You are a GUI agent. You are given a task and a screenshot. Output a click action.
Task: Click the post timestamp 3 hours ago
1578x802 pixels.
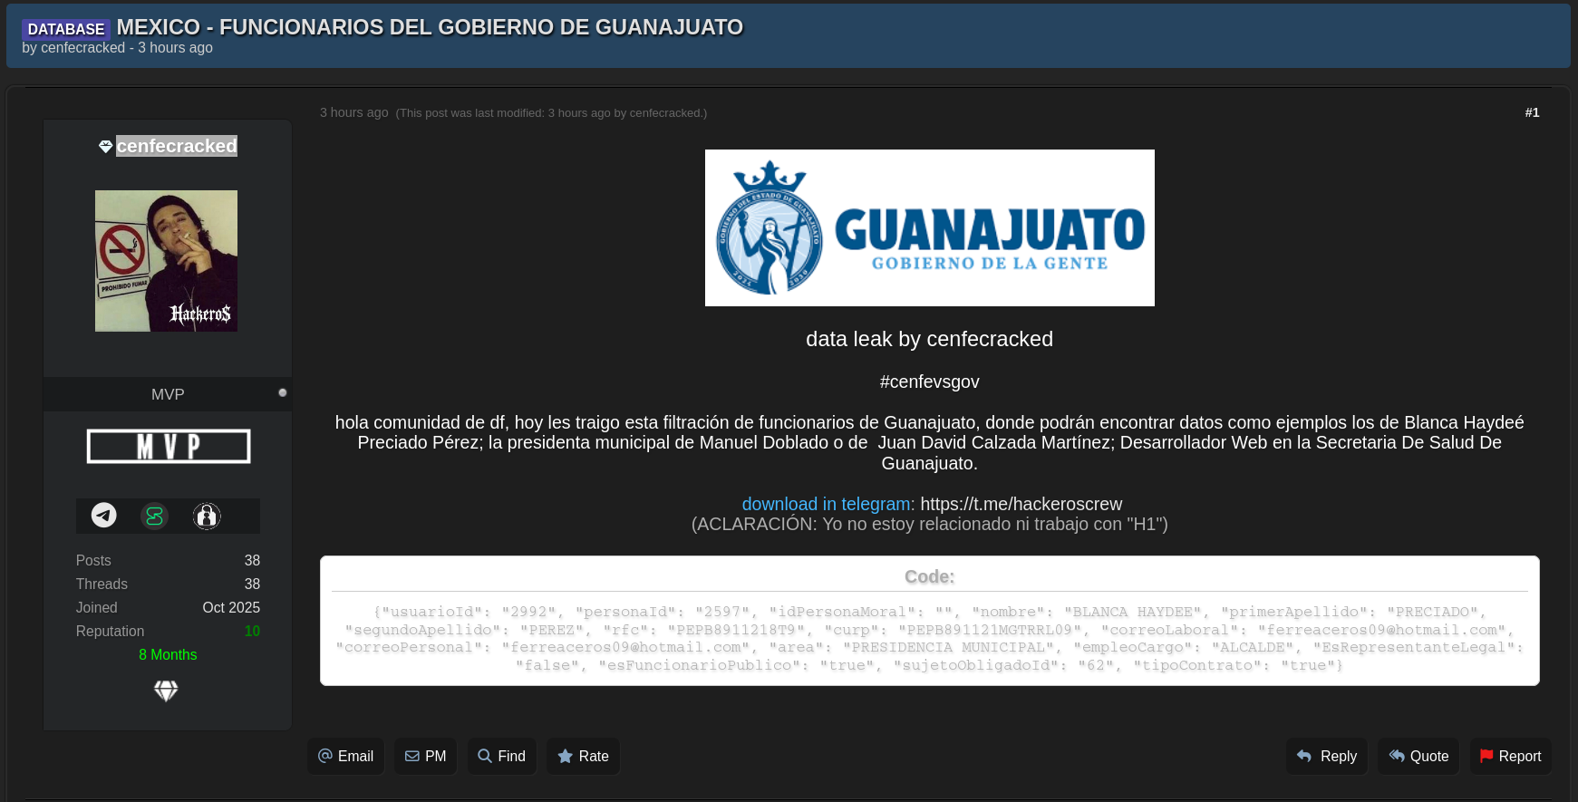coord(353,112)
